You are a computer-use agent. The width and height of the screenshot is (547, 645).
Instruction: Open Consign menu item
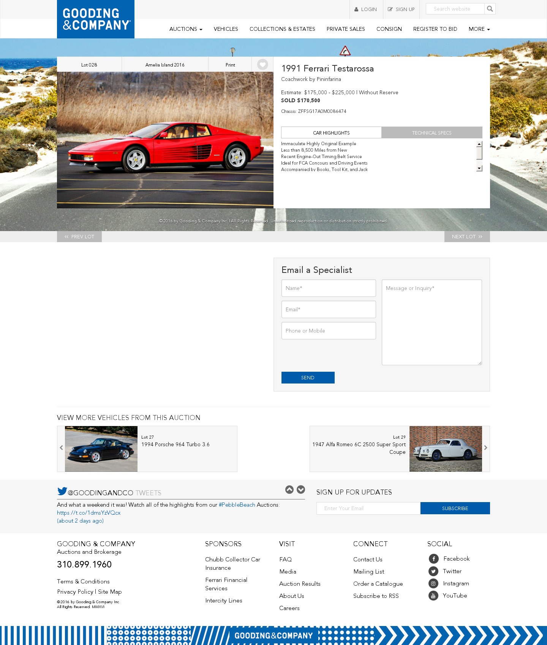coord(389,29)
